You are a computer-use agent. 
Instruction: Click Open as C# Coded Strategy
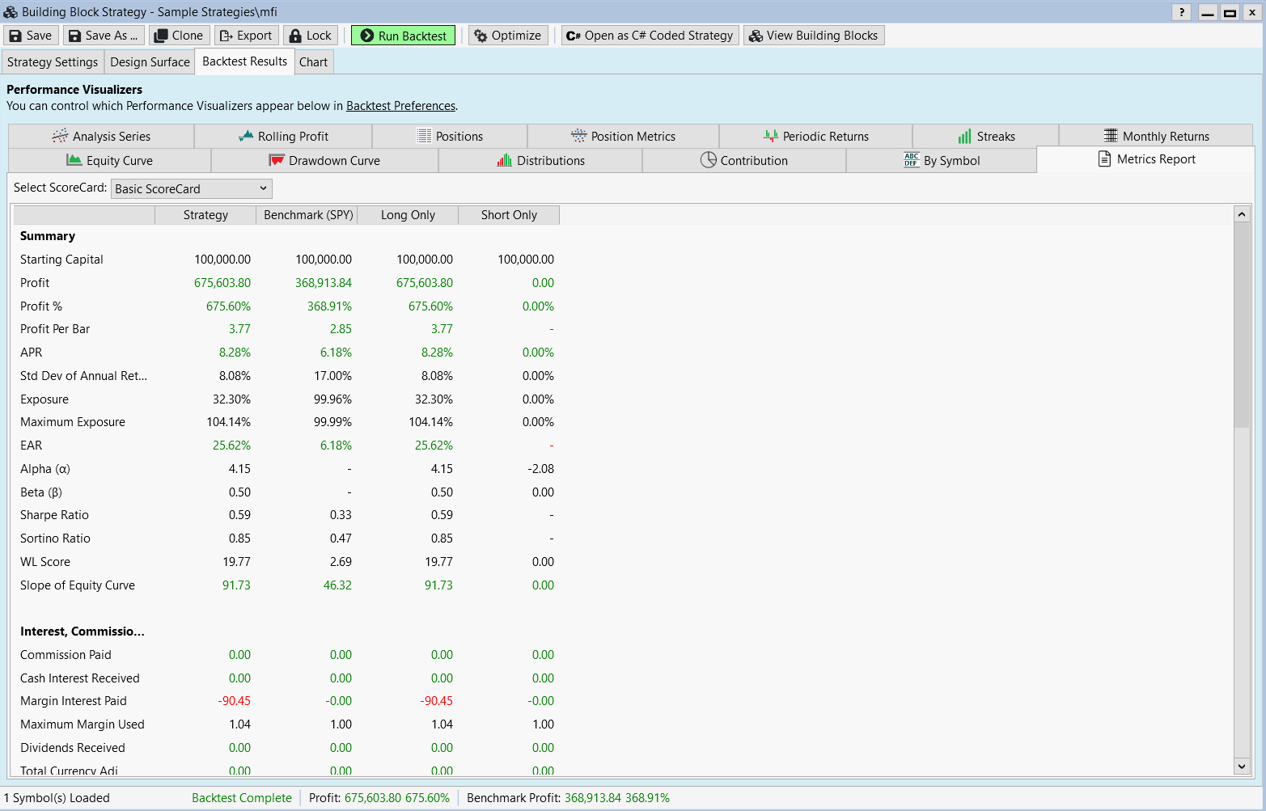coord(650,36)
